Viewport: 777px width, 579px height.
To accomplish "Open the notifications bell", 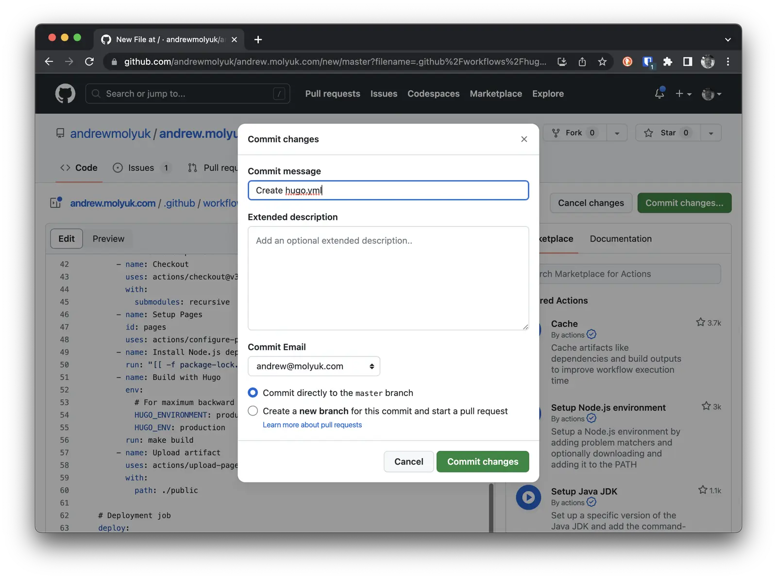I will click(x=659, y=93).
